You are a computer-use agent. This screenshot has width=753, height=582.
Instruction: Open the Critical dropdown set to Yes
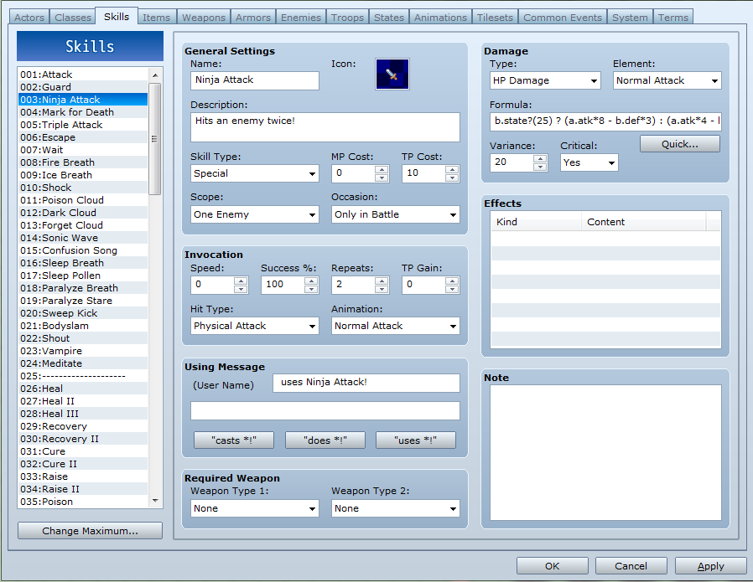click(589, 162)
